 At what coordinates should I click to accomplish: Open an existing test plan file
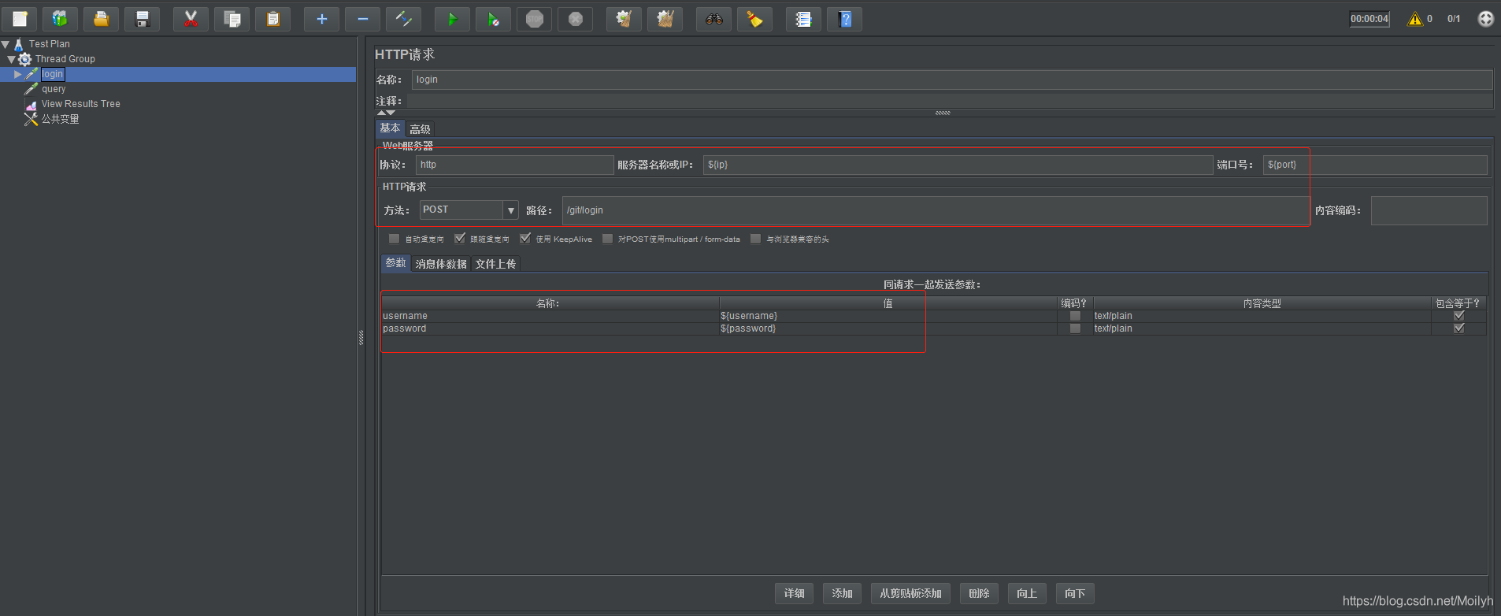coord(102,19)
